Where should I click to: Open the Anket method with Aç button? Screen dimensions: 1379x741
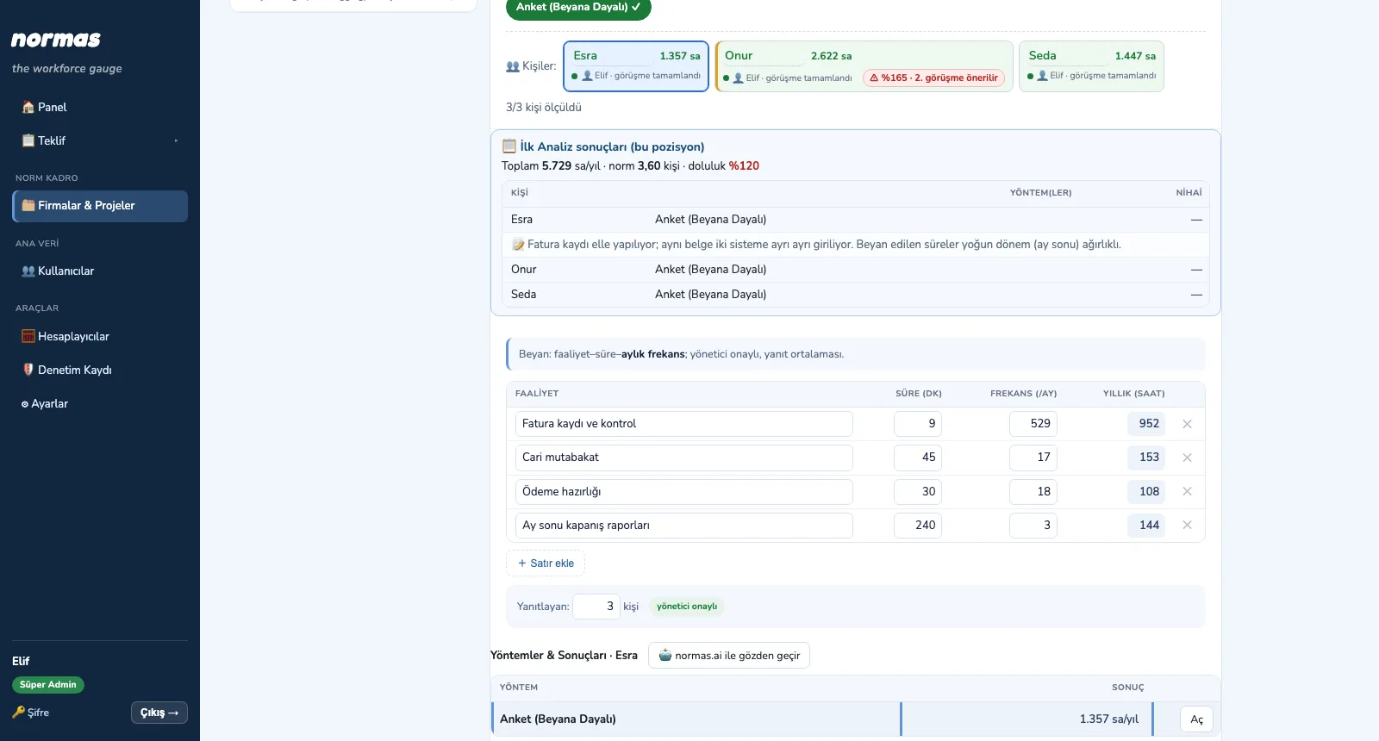click(x=1197, y=719)
